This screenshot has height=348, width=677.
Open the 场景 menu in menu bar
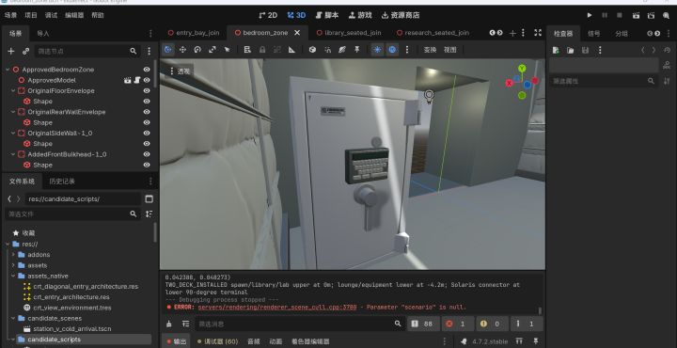pyautogui.click(x=10, y=15)
